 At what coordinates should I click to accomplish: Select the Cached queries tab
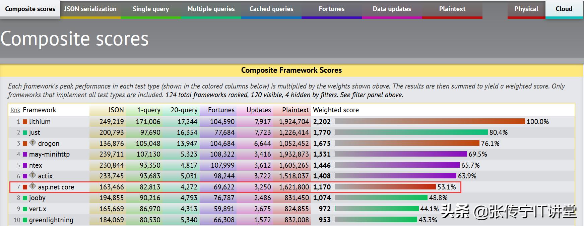271,9
